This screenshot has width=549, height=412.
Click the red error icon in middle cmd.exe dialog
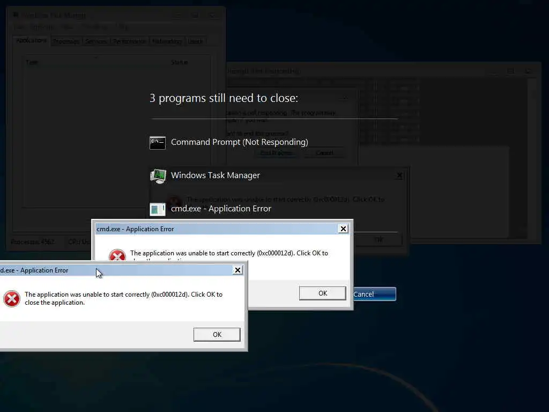point(117,255)
